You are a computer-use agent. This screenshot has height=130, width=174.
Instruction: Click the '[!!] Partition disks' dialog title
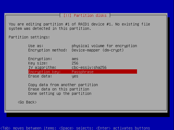85,15
